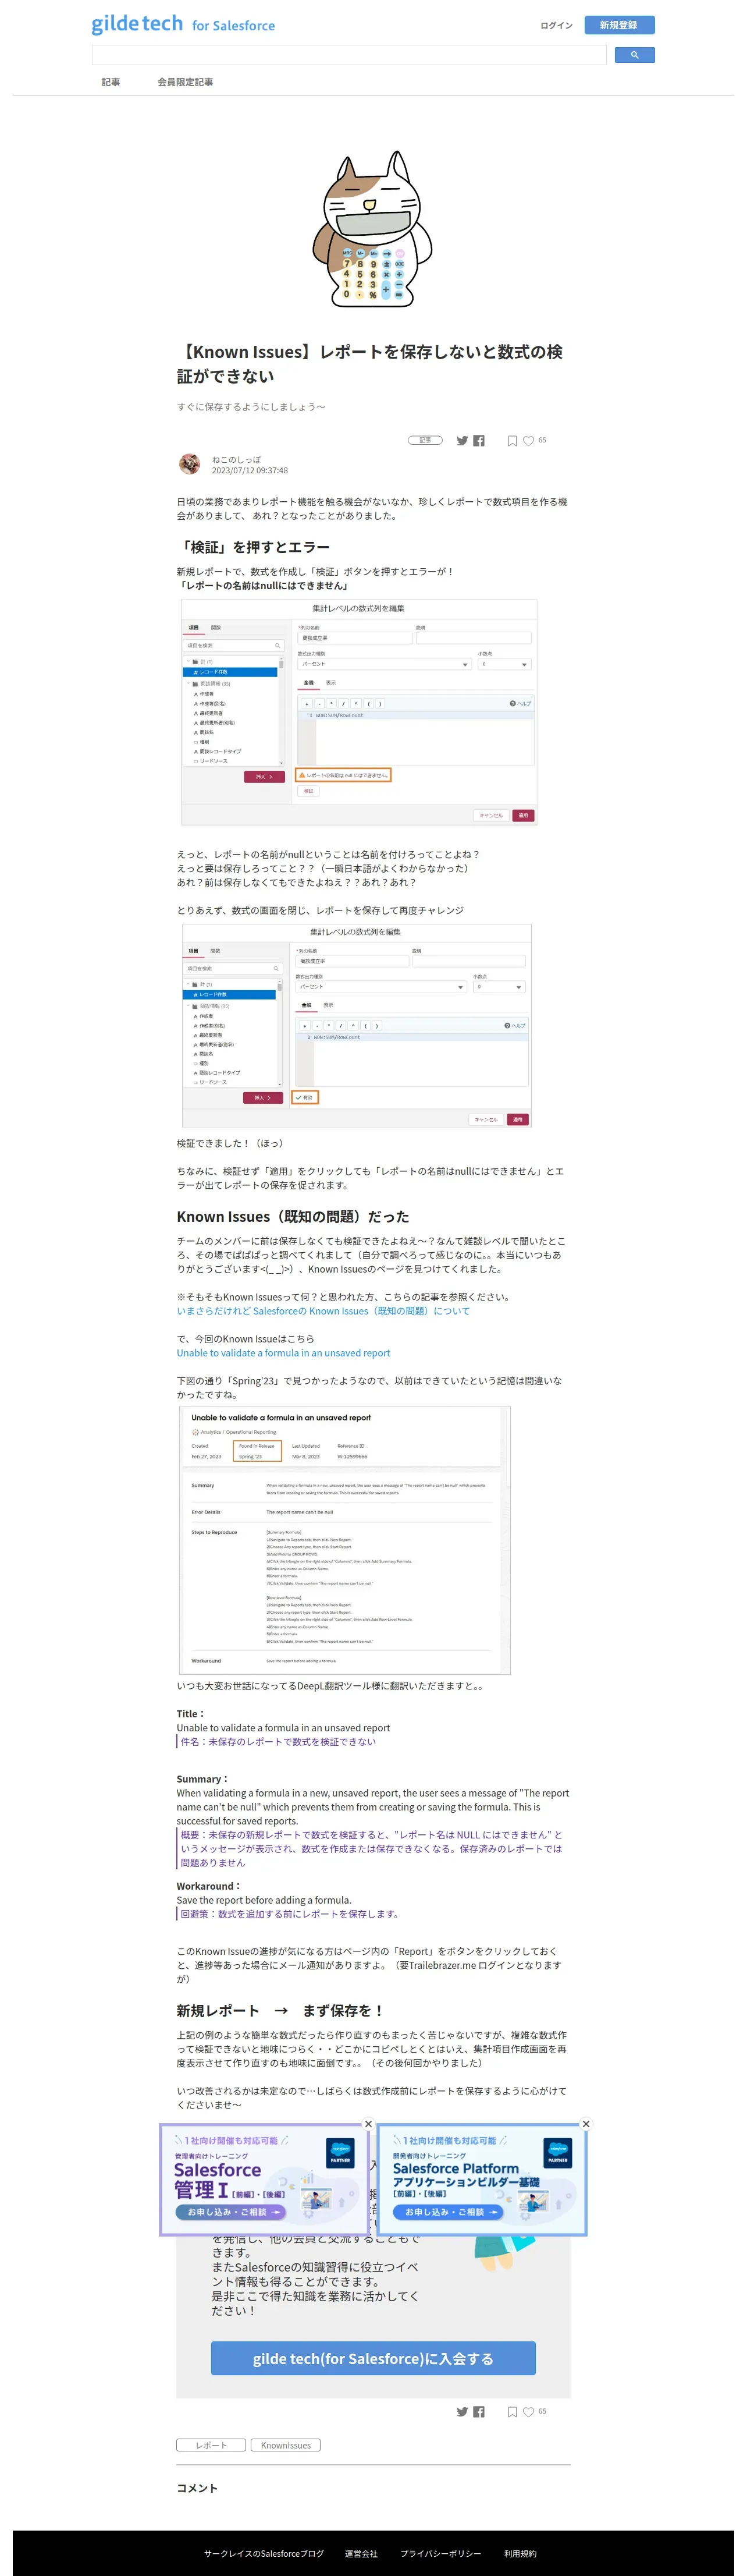Screen dimensions: 747x2576
Task: Click heading Known Issues（既知の問題）だった
Action: [x=293, y=1216]
